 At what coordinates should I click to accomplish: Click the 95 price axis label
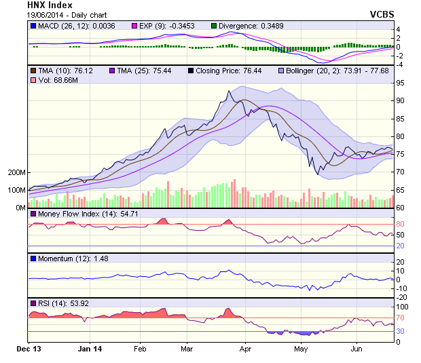pos(401,83)
